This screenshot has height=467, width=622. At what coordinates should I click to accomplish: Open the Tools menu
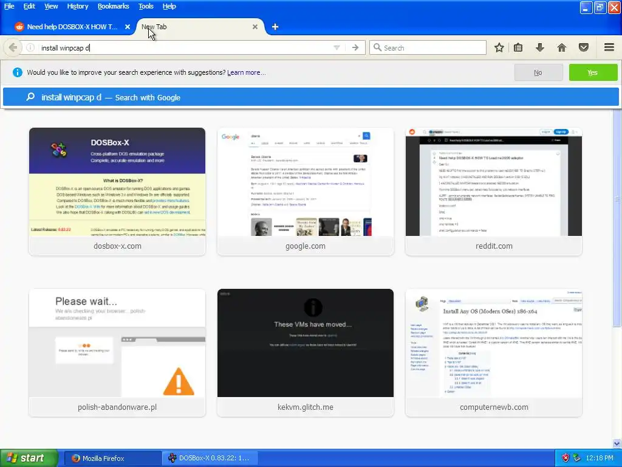(146, 6)
